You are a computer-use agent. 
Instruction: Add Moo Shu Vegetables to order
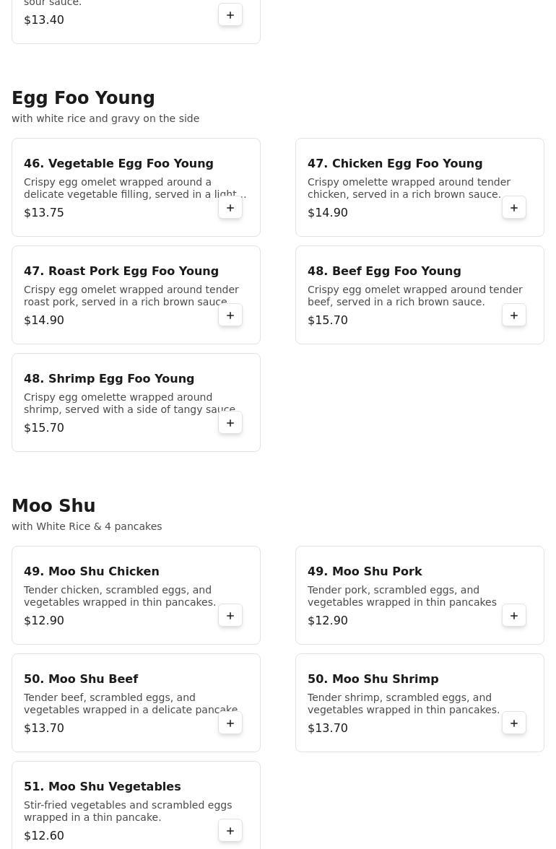point(230,831)
